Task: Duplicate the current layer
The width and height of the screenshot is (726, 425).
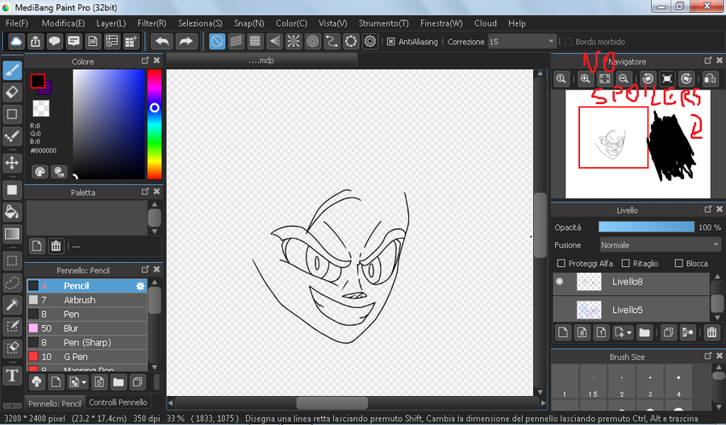Action: [668, 332]
